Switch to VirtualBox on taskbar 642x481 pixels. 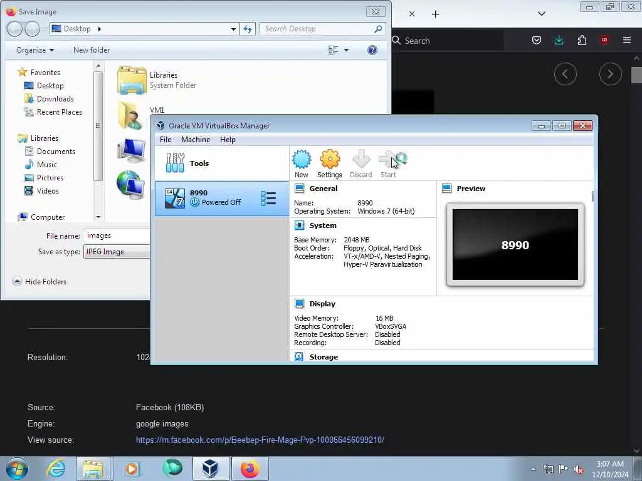coord(211,468)
